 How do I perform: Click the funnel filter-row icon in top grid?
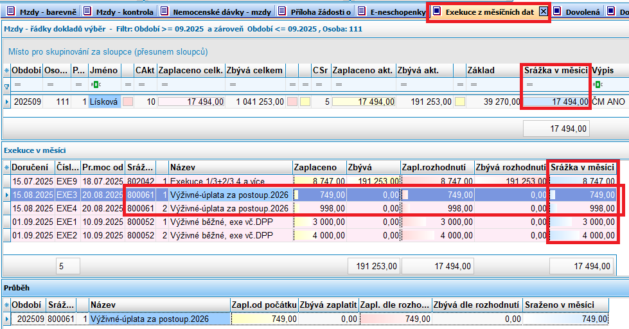tap(7, 85)
